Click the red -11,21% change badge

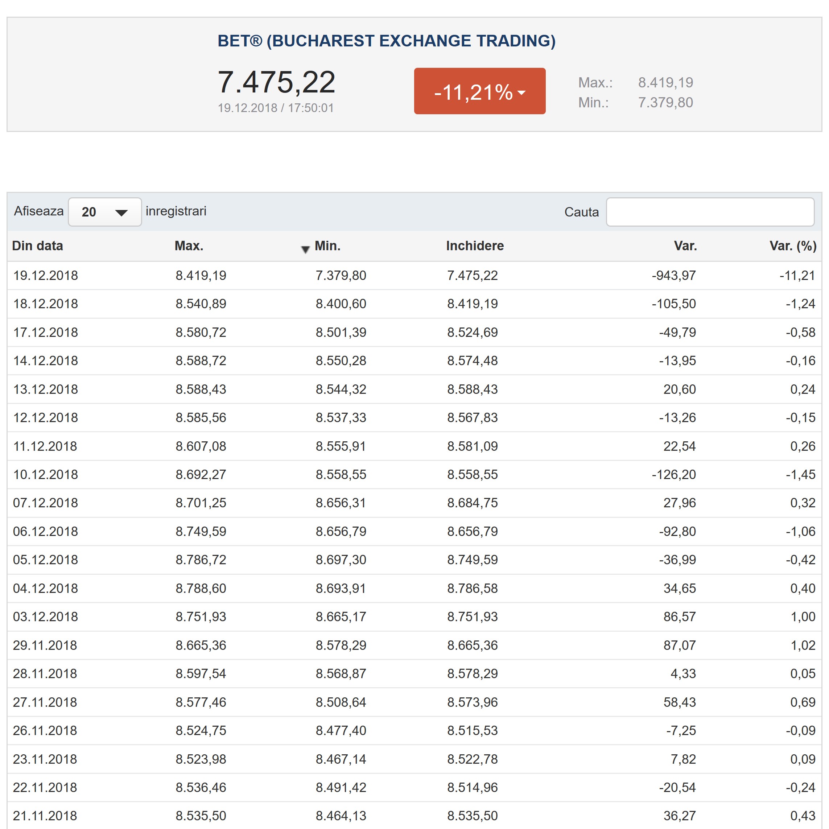tap(480, 91)
